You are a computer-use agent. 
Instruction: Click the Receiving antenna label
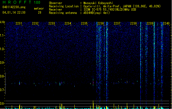[63, 13]
